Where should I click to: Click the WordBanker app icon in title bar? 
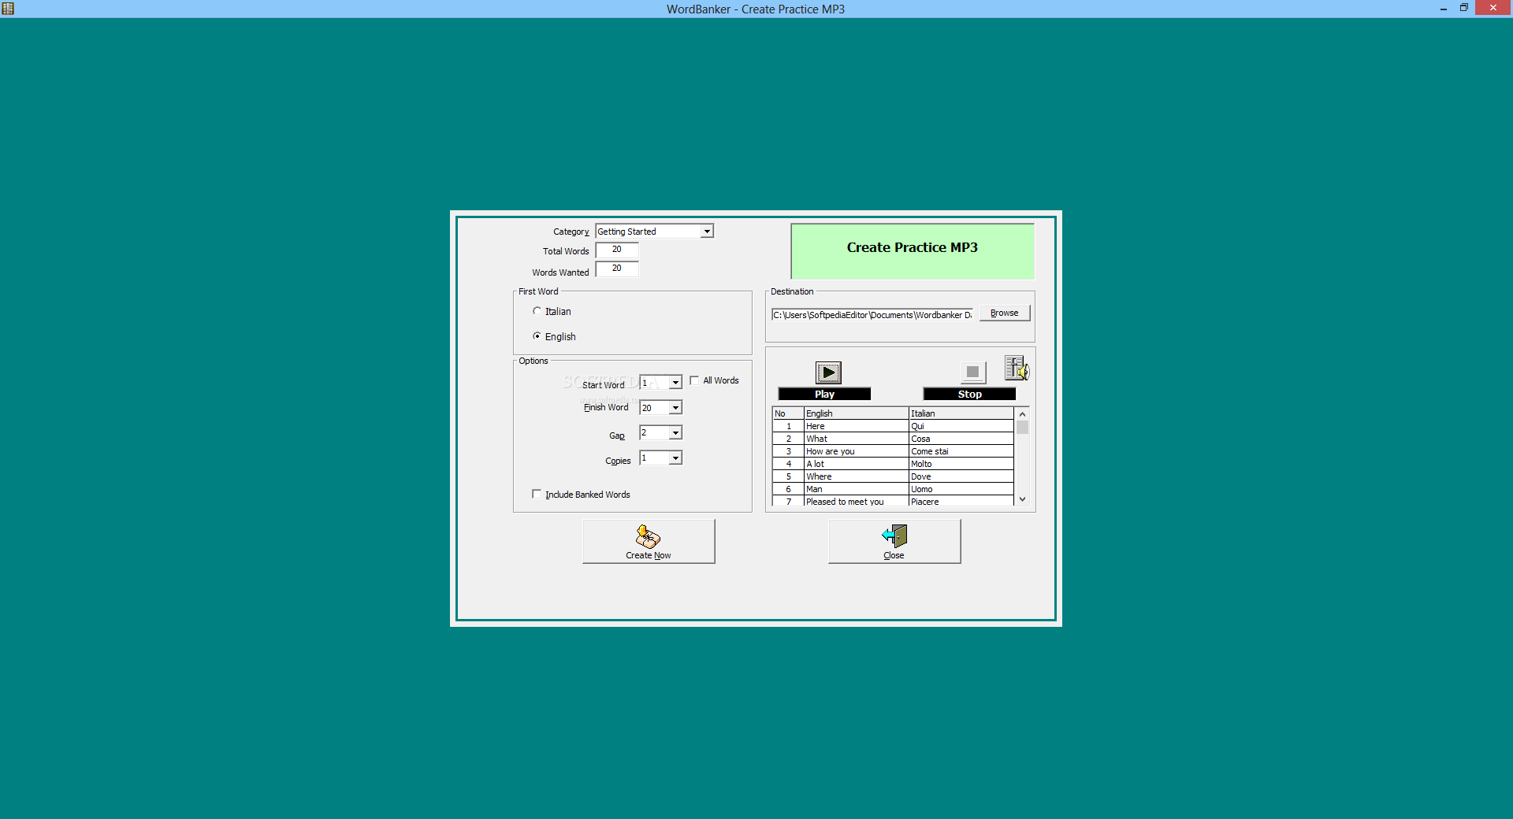coord(8,9)
